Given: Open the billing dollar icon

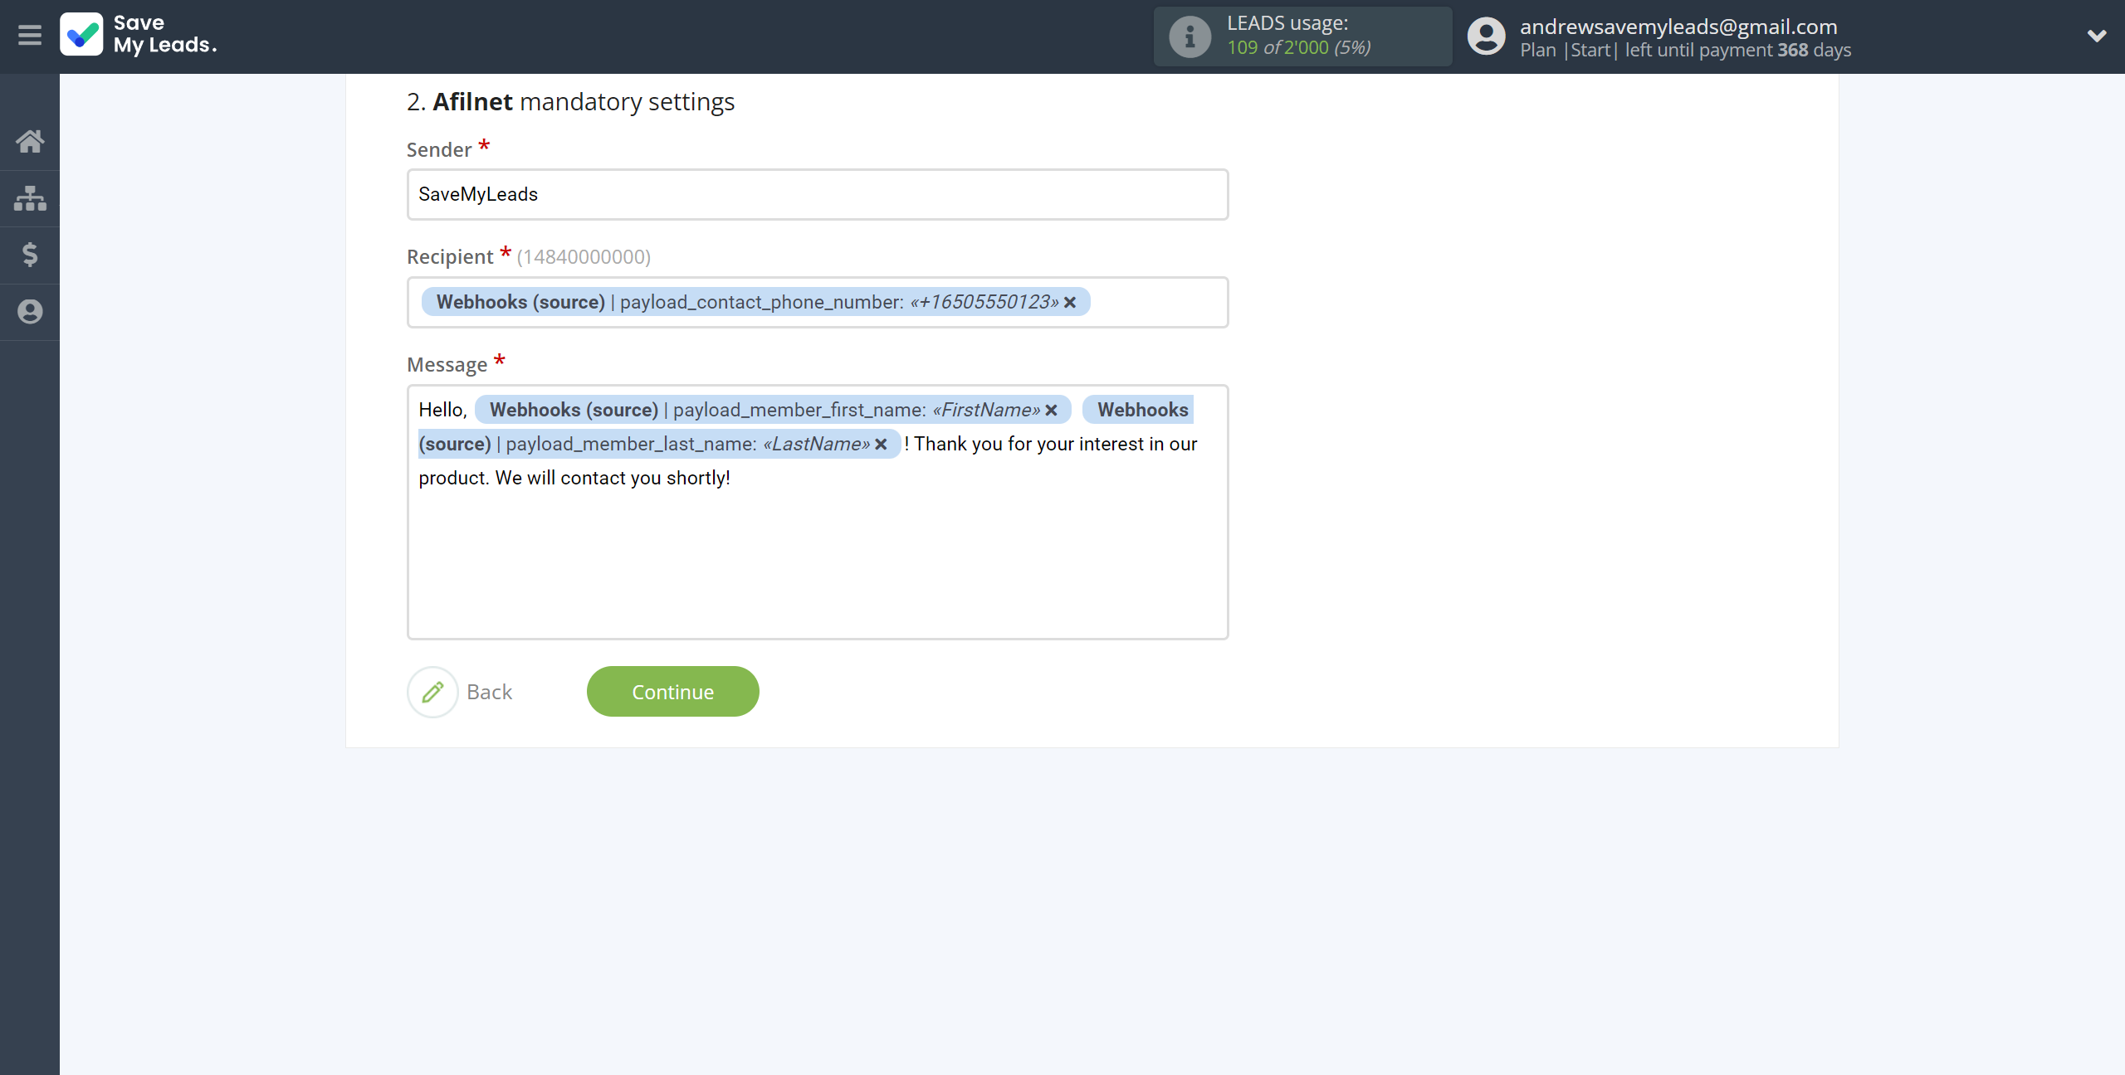Looking at the screenshot, I should click(30, 255).
